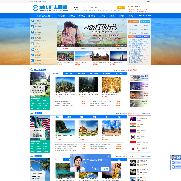Open the 丽江时光 banner with binoculars woman
Viewport: 181px width, 181px height.
92,33
